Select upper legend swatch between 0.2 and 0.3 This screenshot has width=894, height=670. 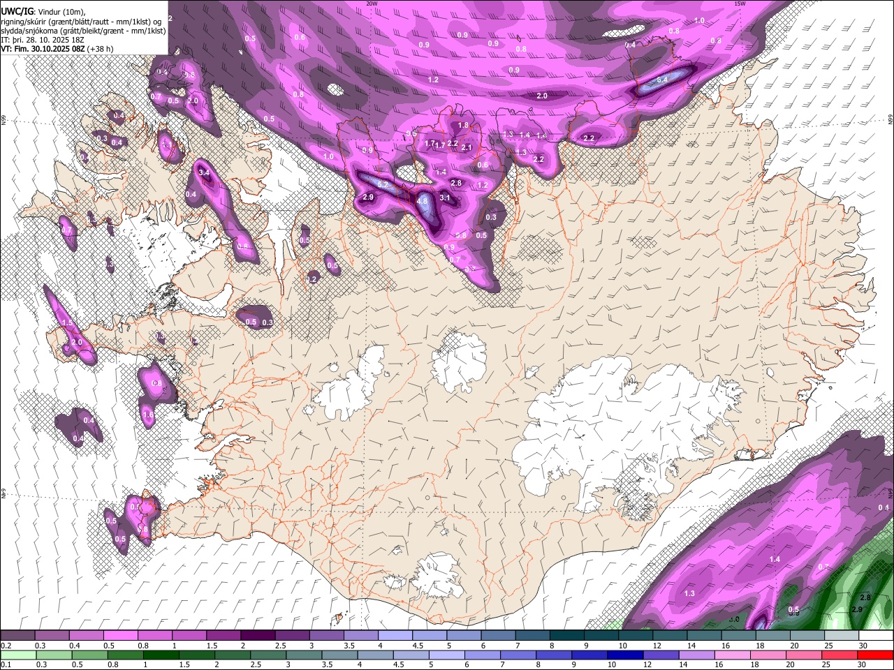tap(17, 636)
